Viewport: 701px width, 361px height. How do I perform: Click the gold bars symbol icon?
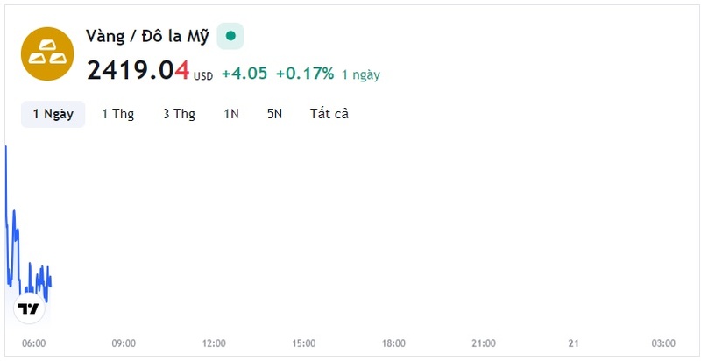[47, 53]
